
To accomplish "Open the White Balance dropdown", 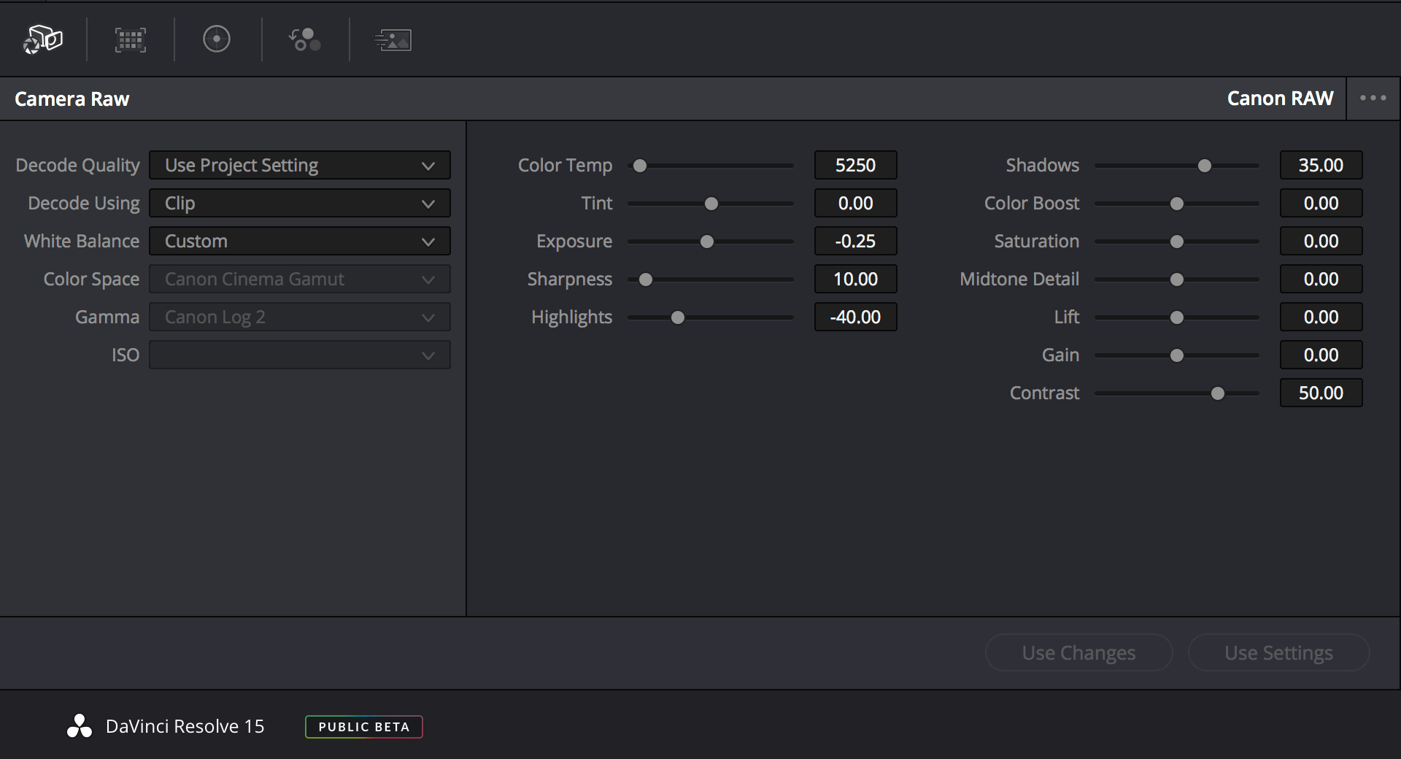I will (300, 241).
